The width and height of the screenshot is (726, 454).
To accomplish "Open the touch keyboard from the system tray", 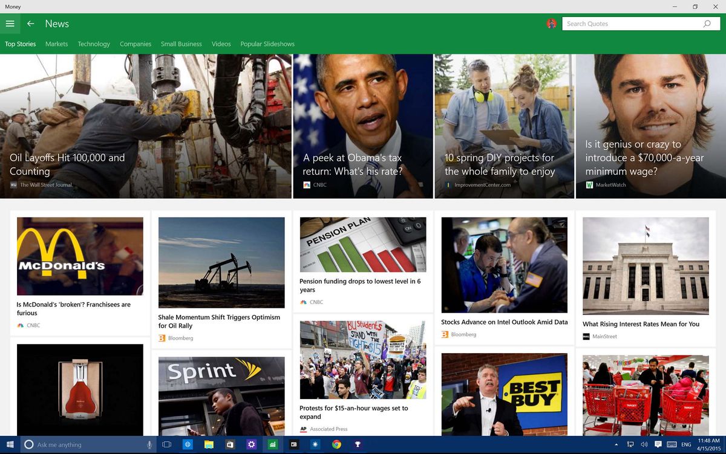I will tap(672, 444).
